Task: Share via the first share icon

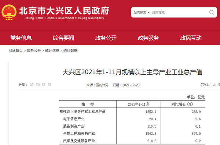Action: pos(32,85)
